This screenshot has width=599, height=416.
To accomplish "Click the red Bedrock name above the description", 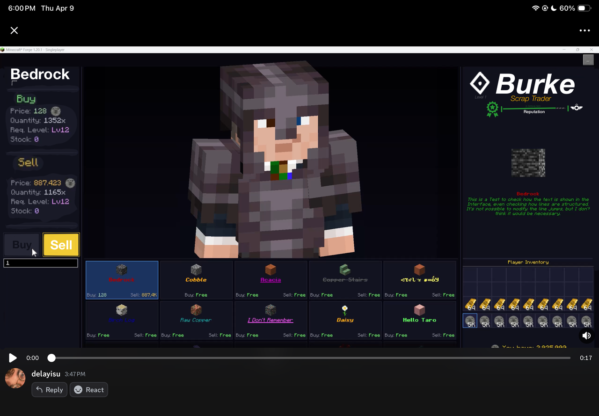I will tap(528, 194).
